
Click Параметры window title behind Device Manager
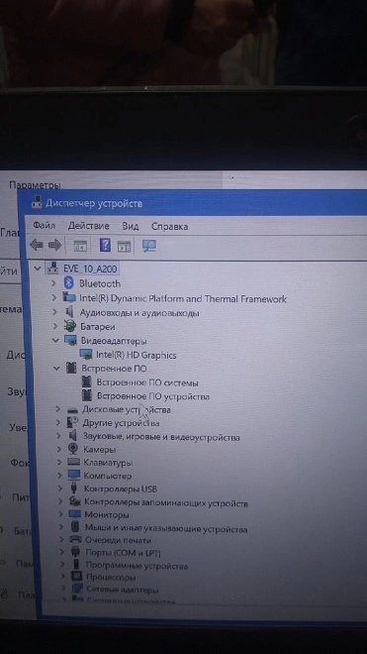pos(35,184)
